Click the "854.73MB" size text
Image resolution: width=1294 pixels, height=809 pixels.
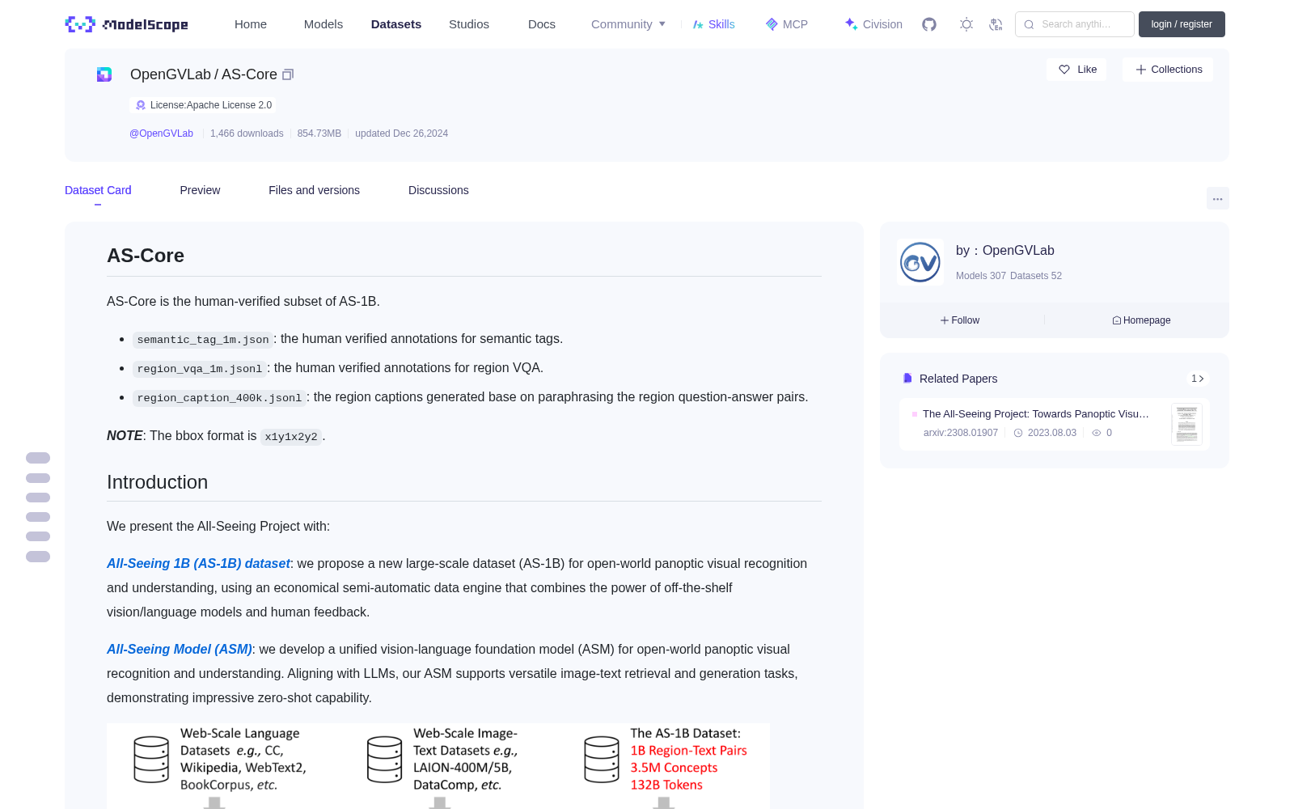pyautogui.click(x=319, y=133)
